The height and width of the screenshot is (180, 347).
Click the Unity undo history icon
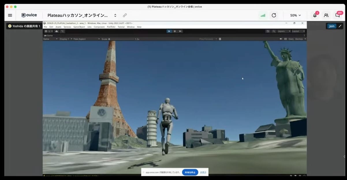[268, 31]
